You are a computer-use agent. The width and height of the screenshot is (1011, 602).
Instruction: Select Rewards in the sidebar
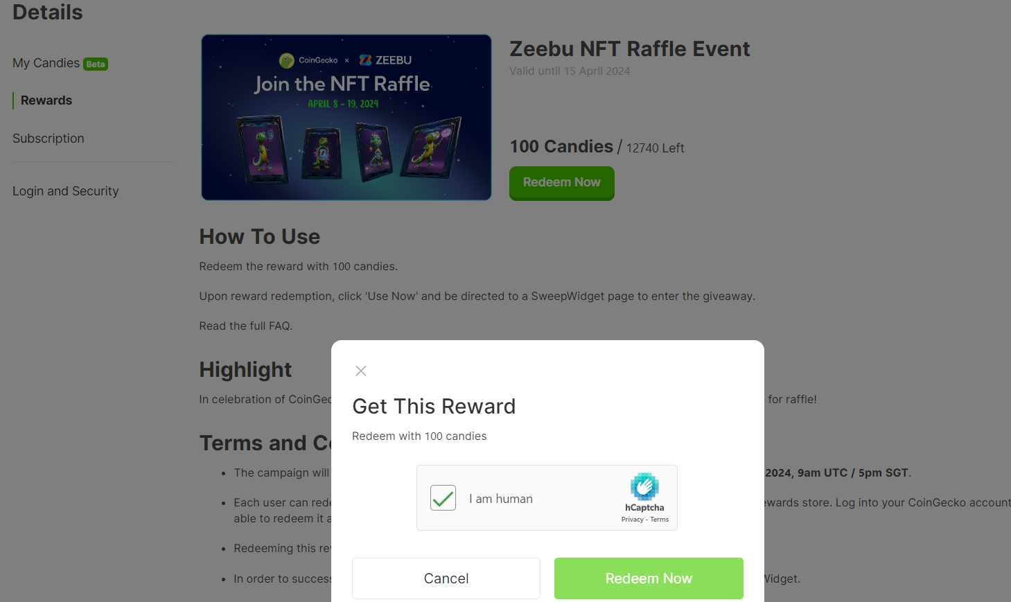(x=46, y=100)
